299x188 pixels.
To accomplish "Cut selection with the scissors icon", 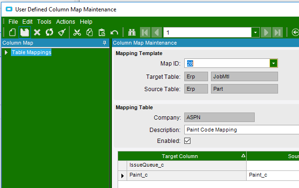I will [x=77, y=32].
